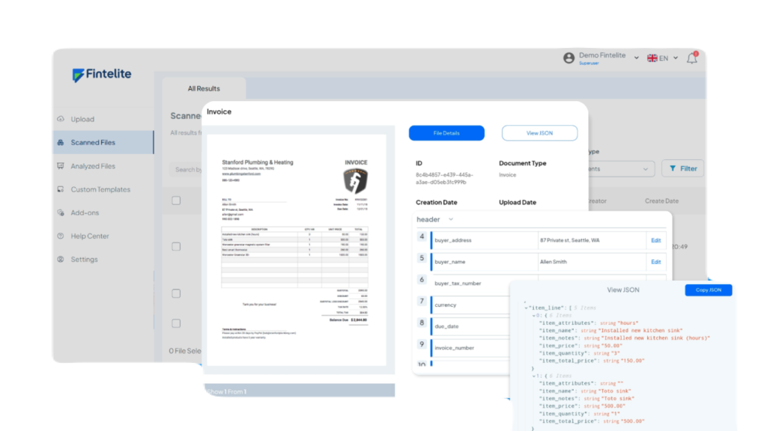Click the Fintelite logo
The width and height of the screenshot is (767, 431).
tap(102, 75)
